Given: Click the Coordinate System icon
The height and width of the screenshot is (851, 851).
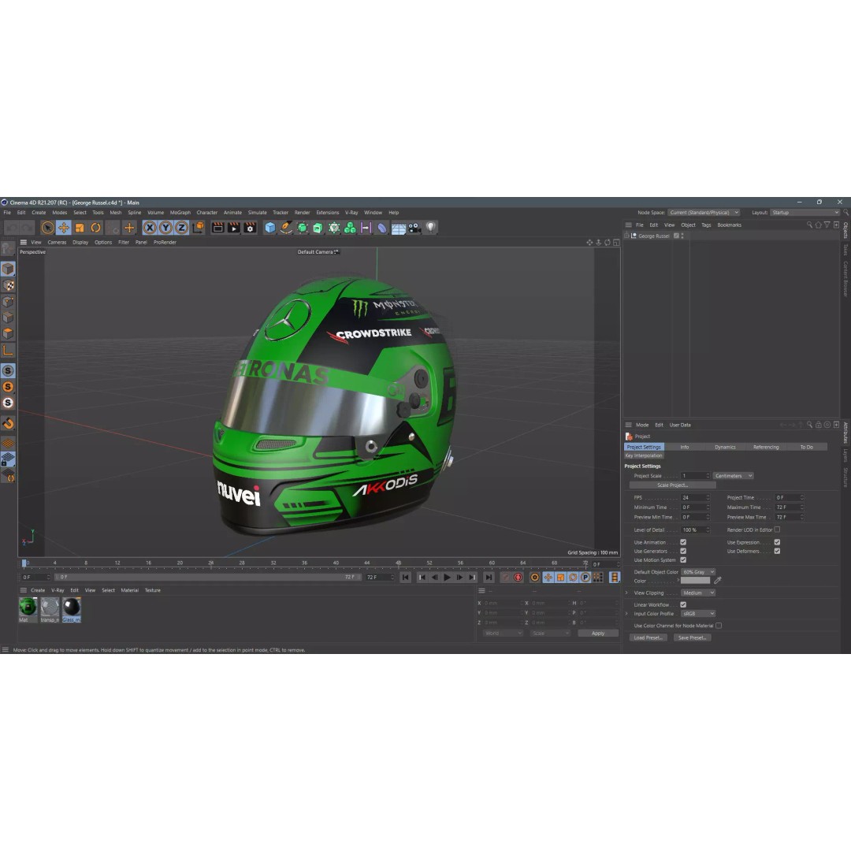Looking at the screenshot, I should tap(198, 228).
